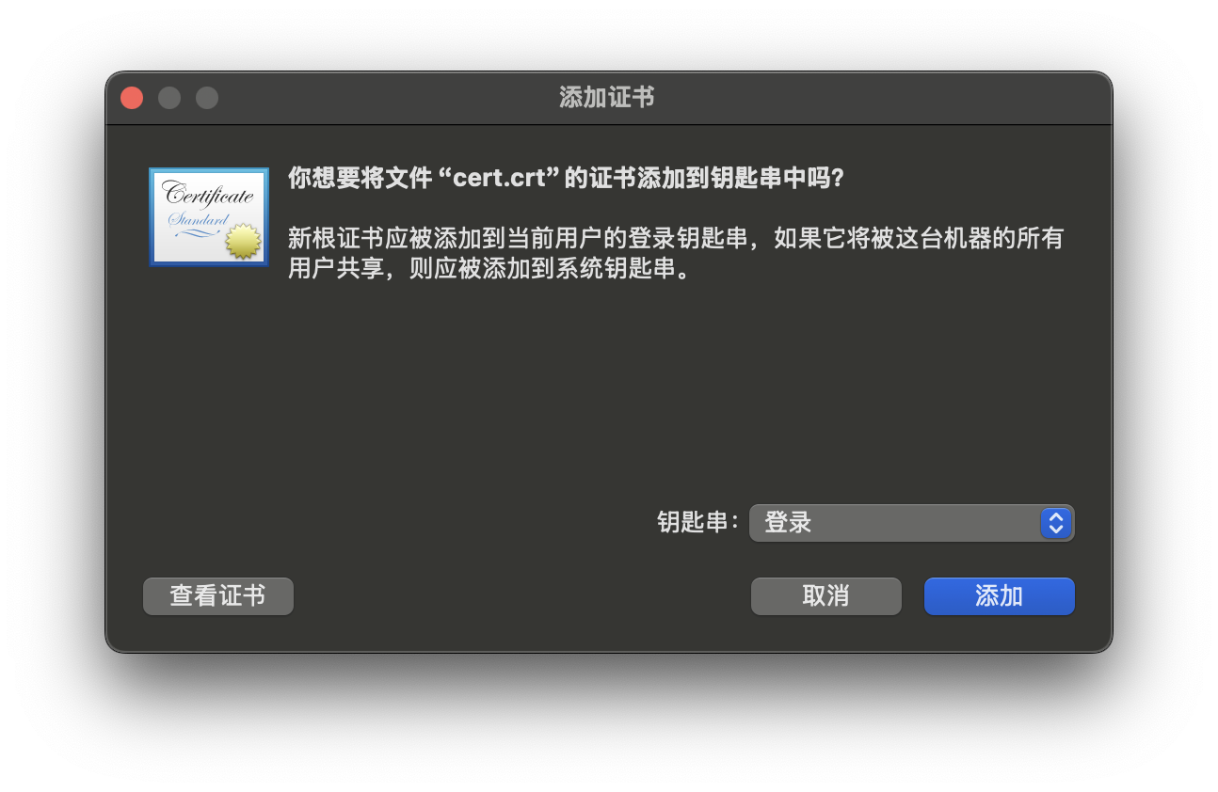Viewport: 1218px width, 792px height.
Task: Click the gold seal on the certificate icon
Action: pyautogui.click(x=244, y=241)
